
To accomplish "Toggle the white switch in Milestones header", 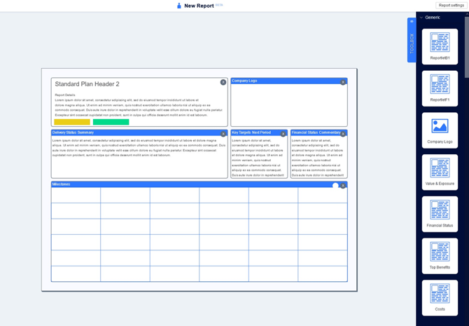I will tap(335, 186).
